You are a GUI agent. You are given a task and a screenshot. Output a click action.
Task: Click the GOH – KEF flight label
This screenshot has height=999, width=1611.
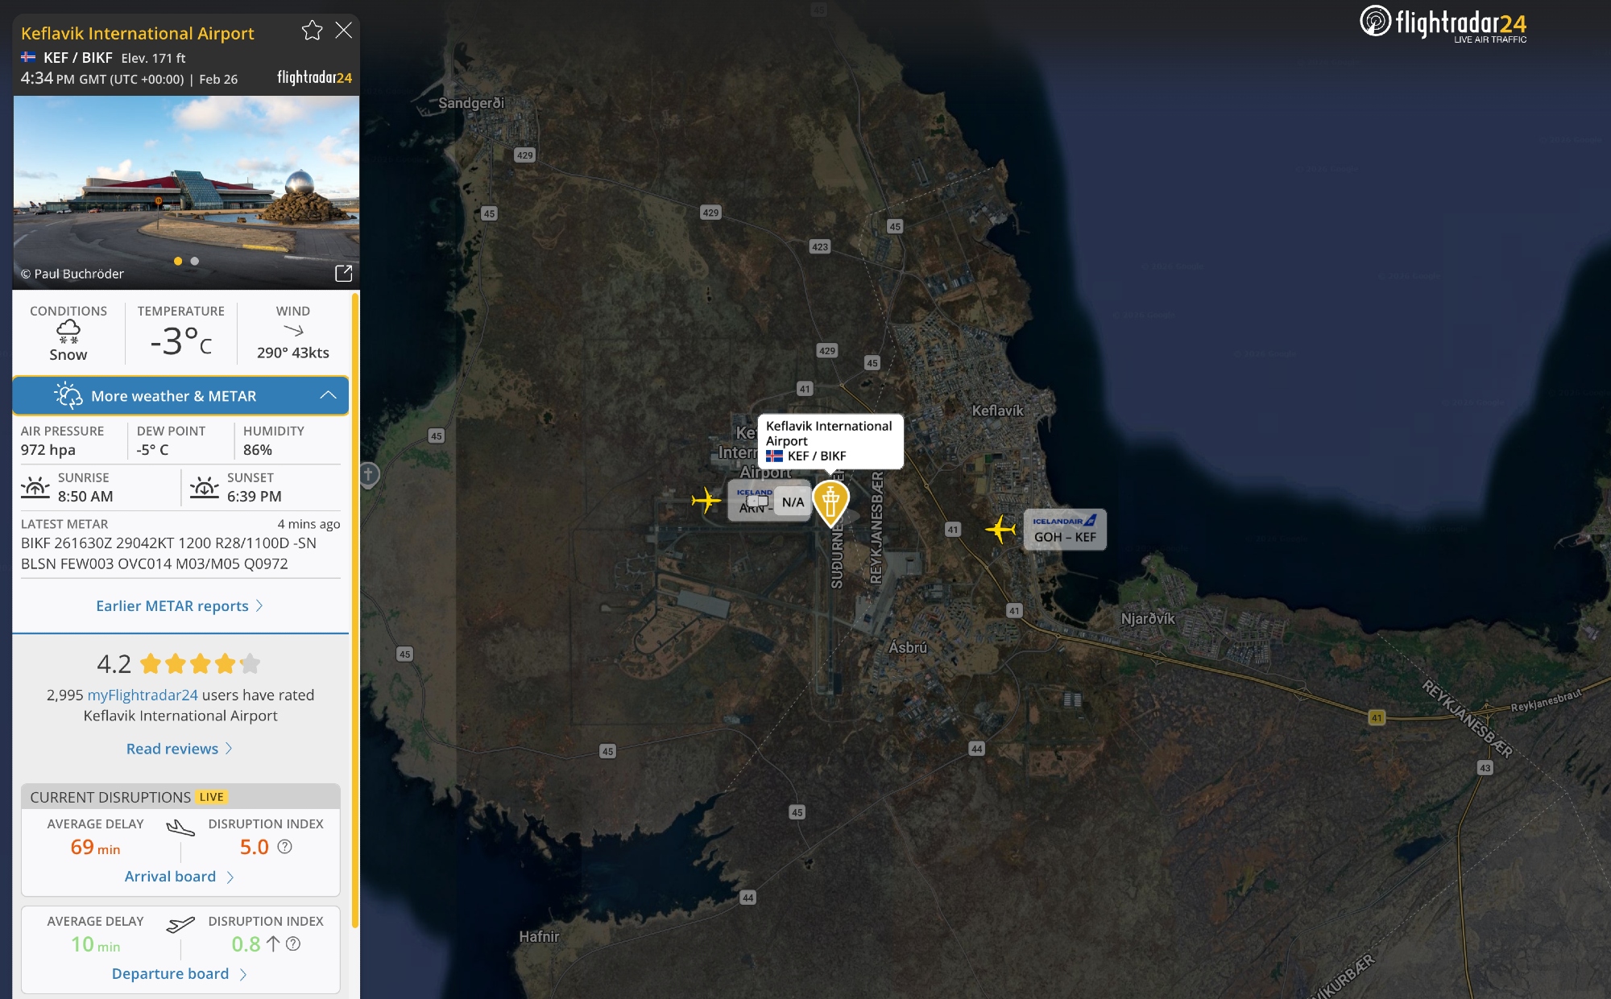click(1065, 530)
